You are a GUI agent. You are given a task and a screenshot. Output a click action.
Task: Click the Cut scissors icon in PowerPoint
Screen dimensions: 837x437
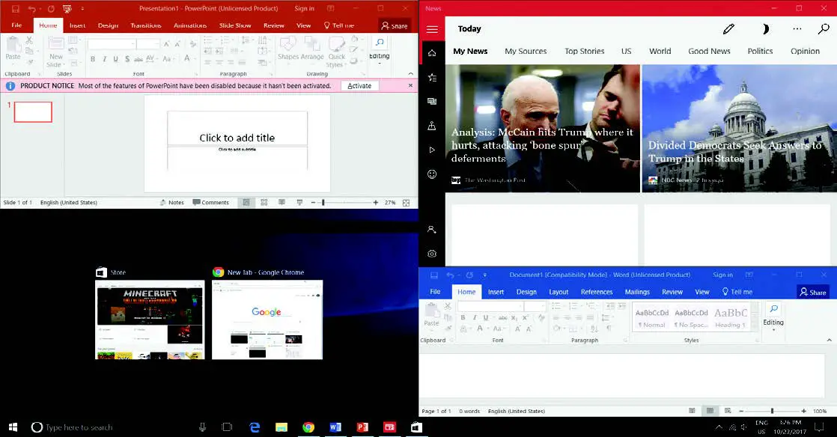click(29, 40)
